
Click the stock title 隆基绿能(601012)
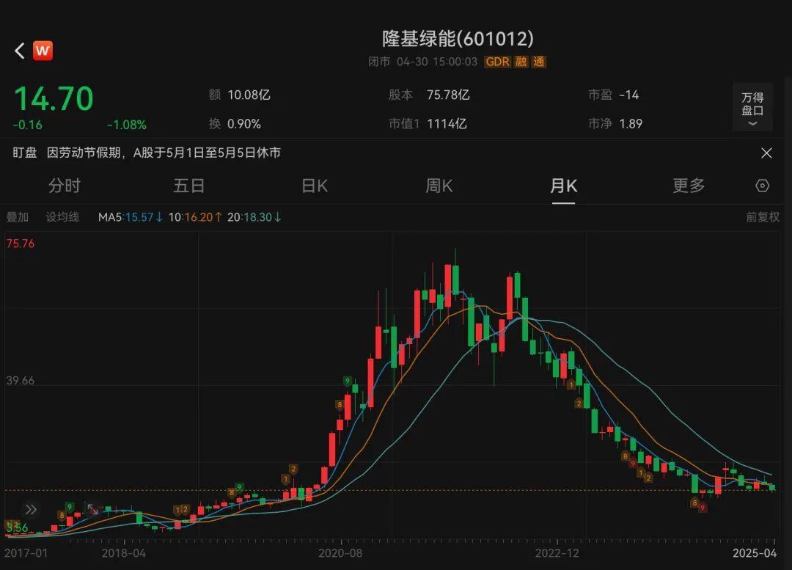458,38
